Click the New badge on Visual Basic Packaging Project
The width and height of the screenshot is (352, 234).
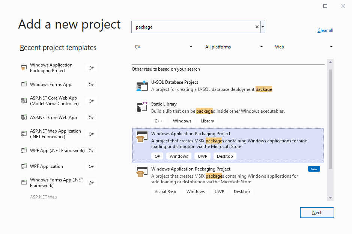click(x=314, y=169)
